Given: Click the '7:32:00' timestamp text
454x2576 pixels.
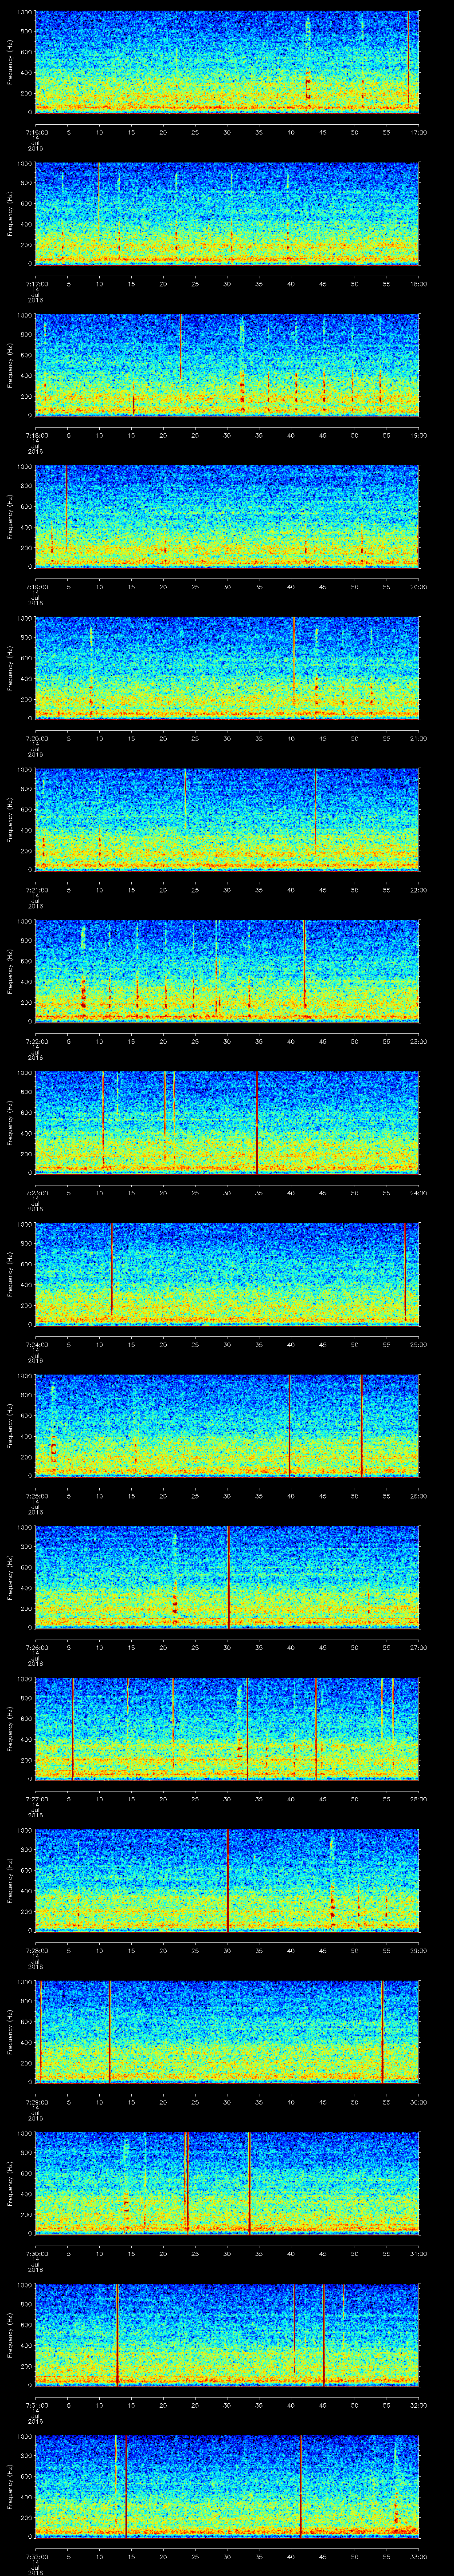Looking at the screenshot, I should (36, 2556).
